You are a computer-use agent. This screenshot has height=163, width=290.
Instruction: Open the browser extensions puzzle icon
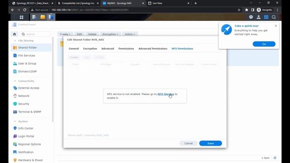pyautogui.click(x=246, y=10)
